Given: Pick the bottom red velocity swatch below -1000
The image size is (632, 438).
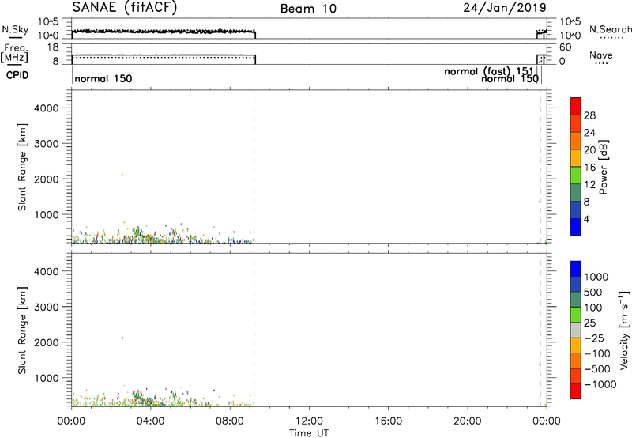Looking at the screenshot, I should pos(576,391).
